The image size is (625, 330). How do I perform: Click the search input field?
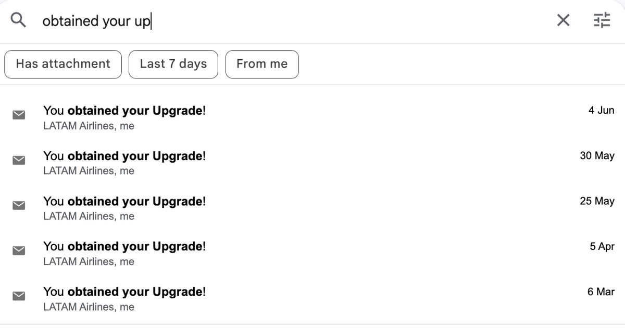(x=208, y=20)
